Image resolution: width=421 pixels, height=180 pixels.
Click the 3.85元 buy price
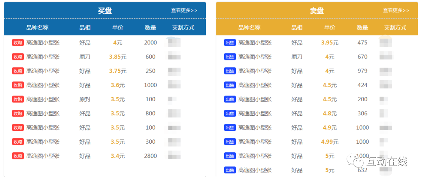(118, 57)
